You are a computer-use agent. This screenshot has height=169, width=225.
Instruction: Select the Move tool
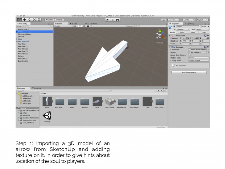click(24, 20)
